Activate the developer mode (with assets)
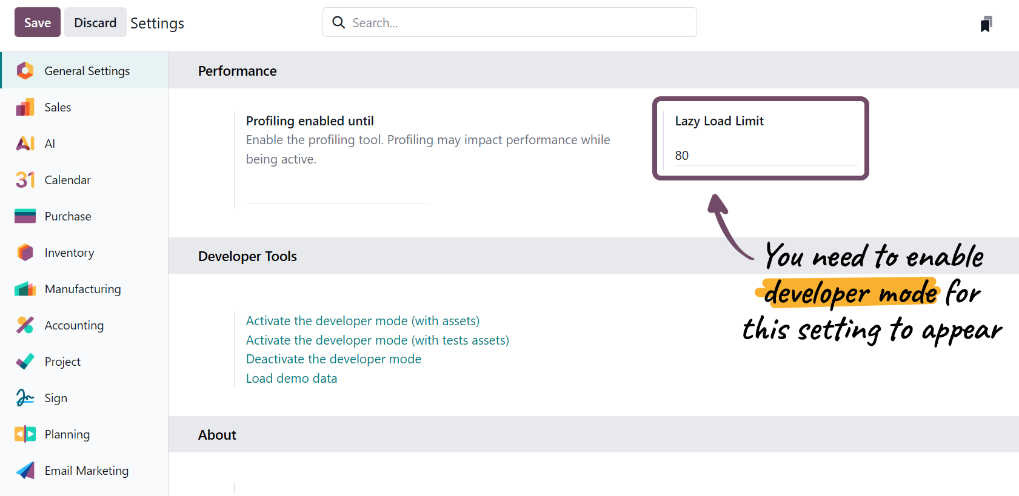This screenshot has width=1019, height=496. tap(362, 321)
